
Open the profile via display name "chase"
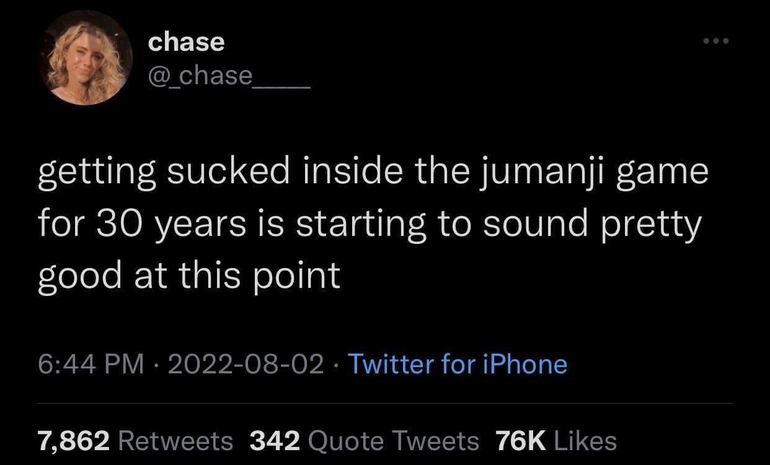coord(186,42)
